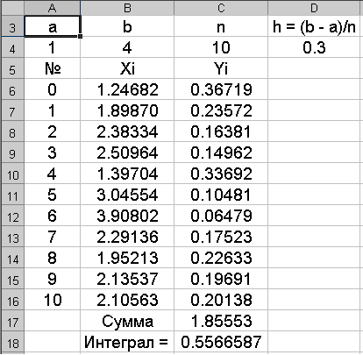Viewport: 363px width, 355px height.
Task: Click the Xi value 2.38334
Action: [127, 131]
